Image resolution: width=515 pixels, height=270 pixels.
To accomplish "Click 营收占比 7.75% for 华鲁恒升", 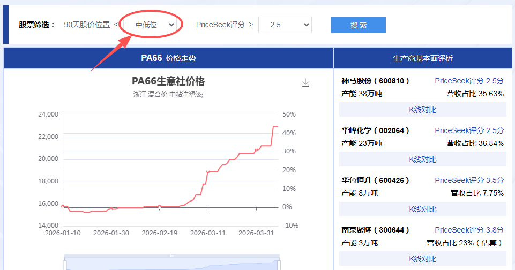I will [x=477, y=194].
